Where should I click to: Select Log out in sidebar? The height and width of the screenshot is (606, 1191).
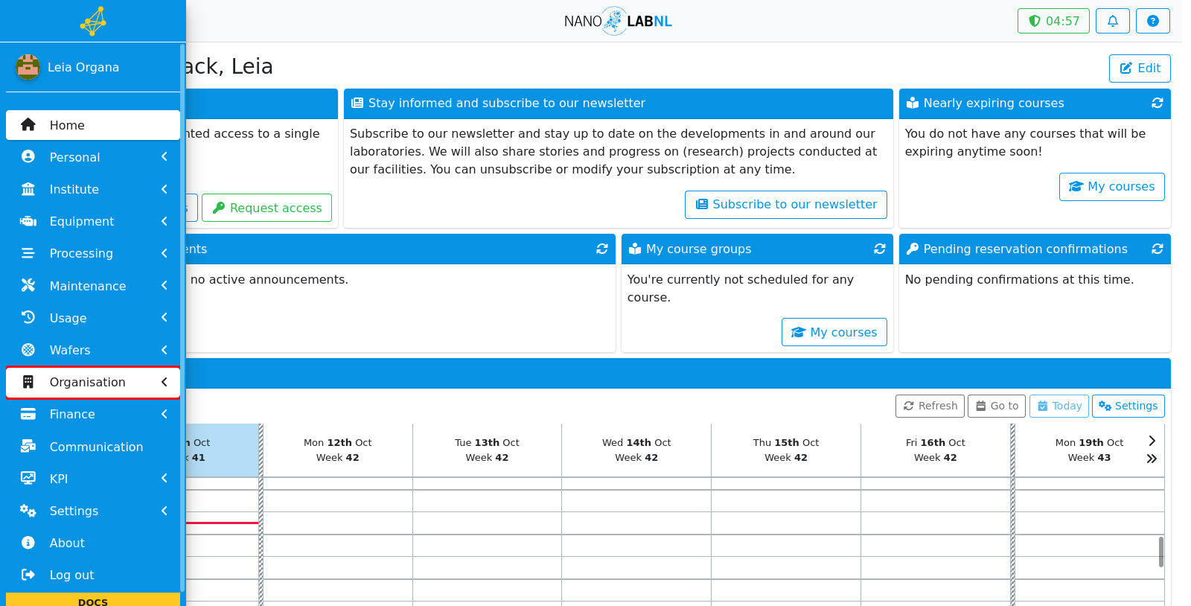tap(93, 575)
